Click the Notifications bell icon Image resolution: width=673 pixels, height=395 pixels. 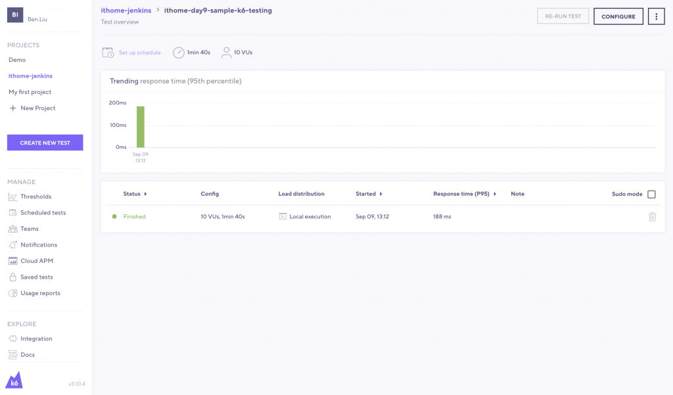point(13,244)
